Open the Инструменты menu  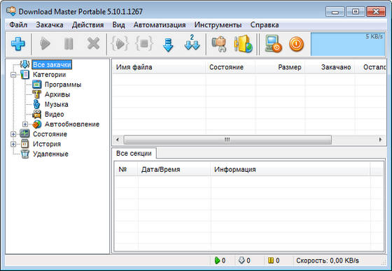[x=218, y=25]
